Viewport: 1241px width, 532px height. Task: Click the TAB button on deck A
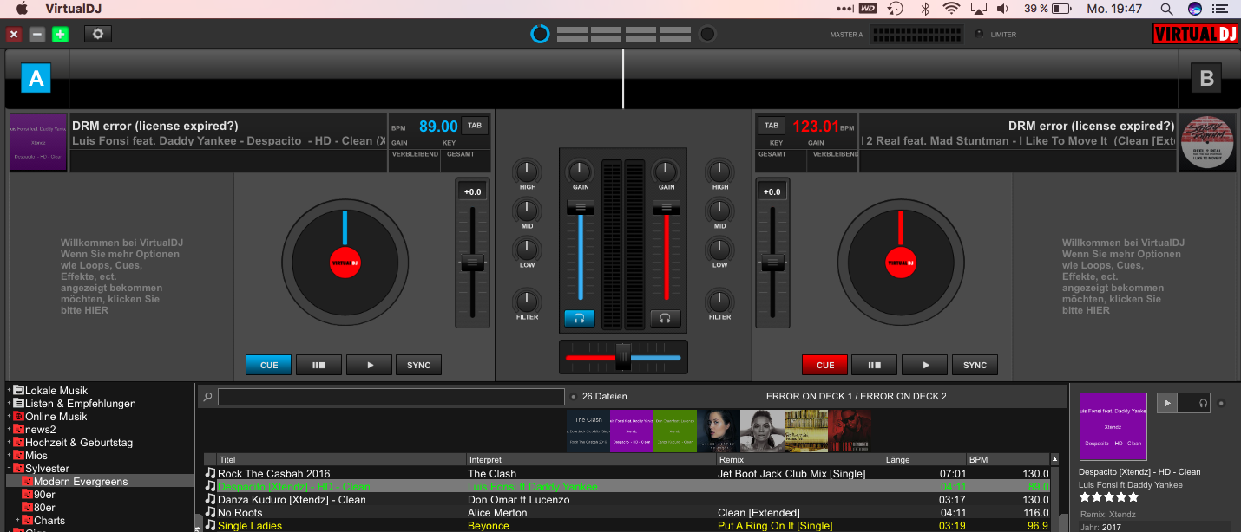475,126
